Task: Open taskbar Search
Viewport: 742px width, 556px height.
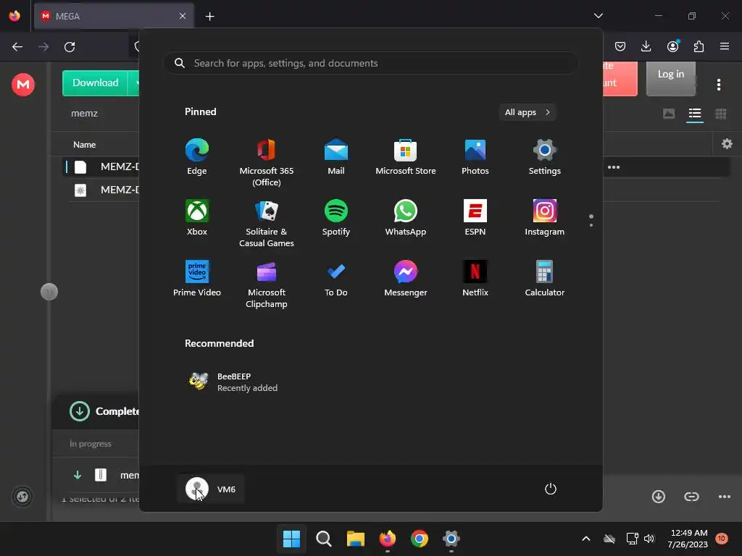Action: point(324,539)
